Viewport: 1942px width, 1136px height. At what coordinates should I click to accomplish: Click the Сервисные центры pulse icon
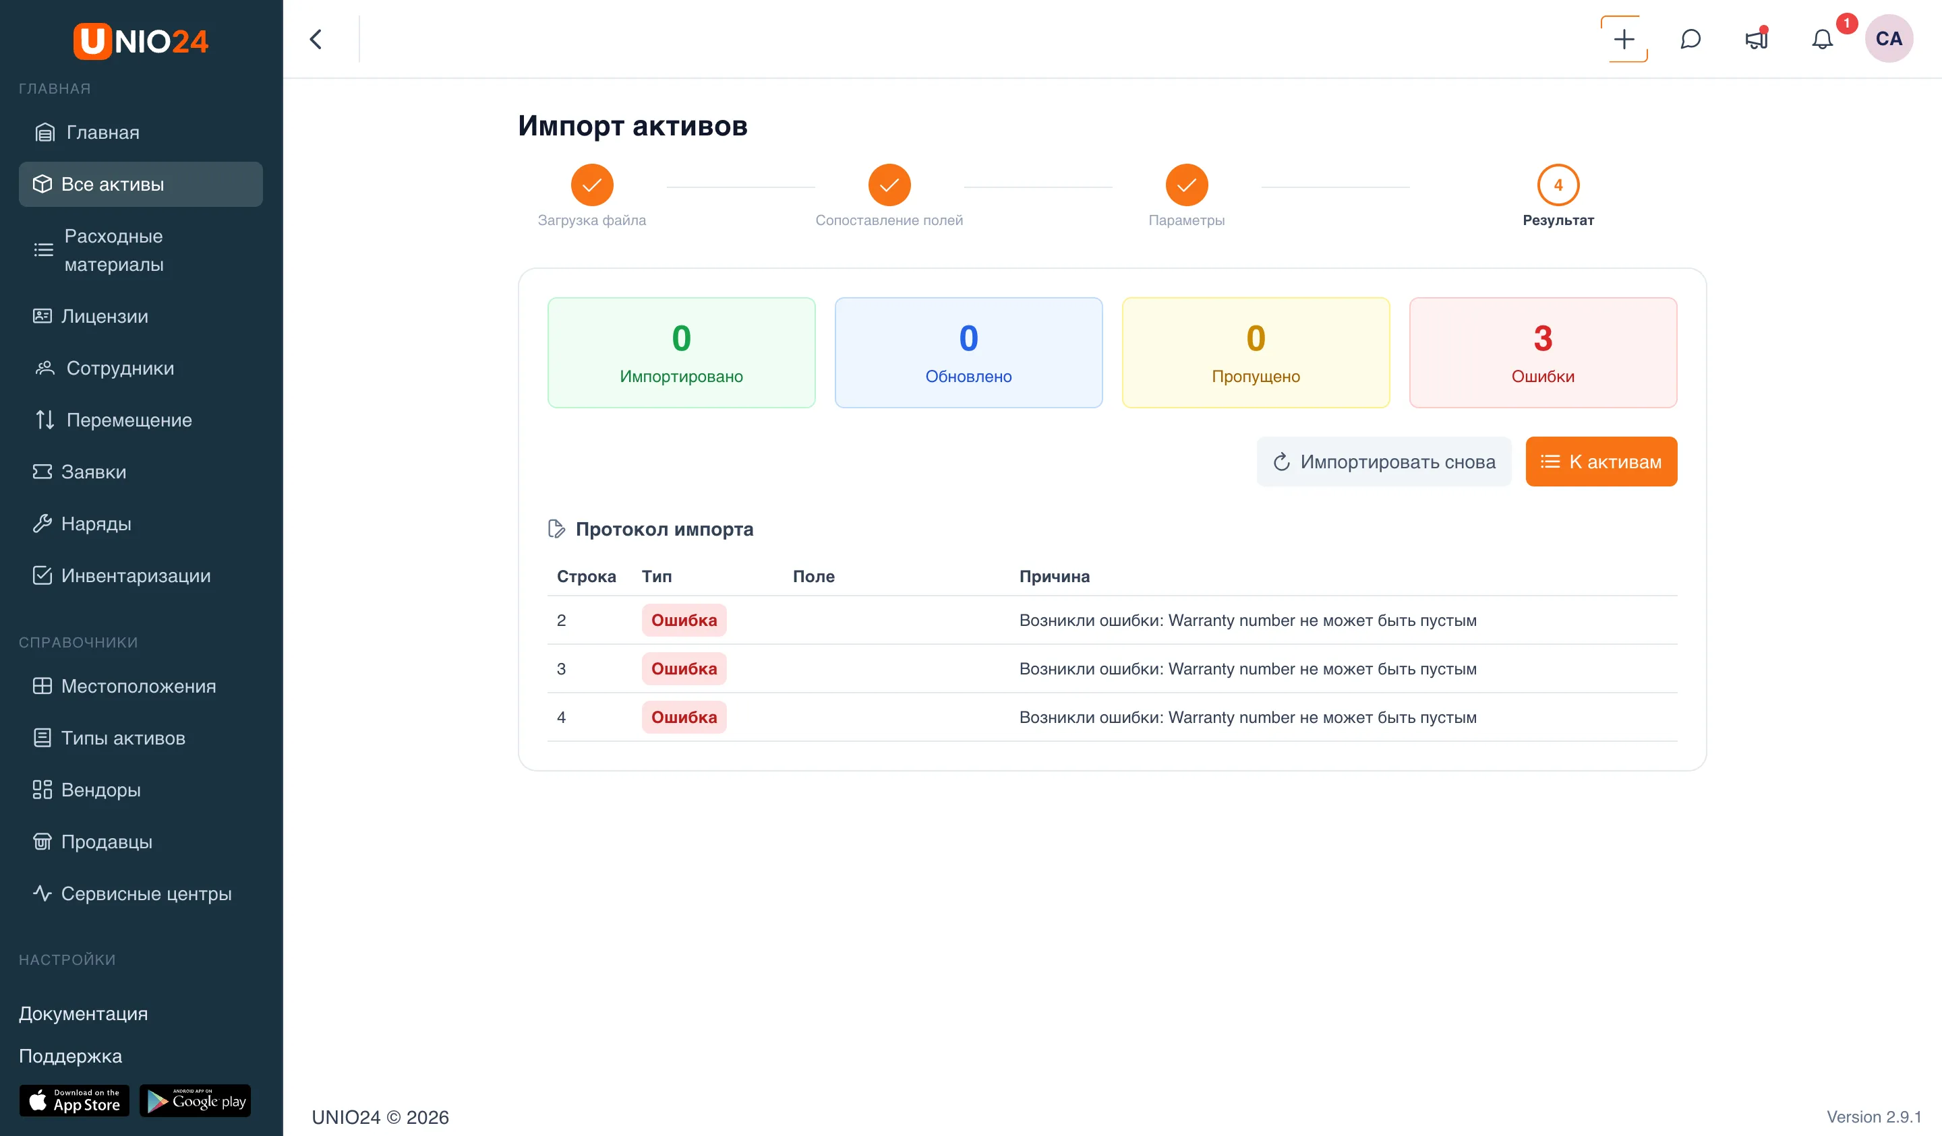click(42, 893)
